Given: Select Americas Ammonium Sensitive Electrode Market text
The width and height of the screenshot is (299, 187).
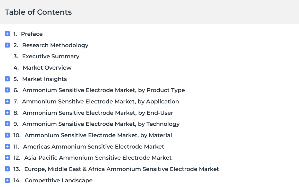Looking at the screenshot, I should (93, 147).
